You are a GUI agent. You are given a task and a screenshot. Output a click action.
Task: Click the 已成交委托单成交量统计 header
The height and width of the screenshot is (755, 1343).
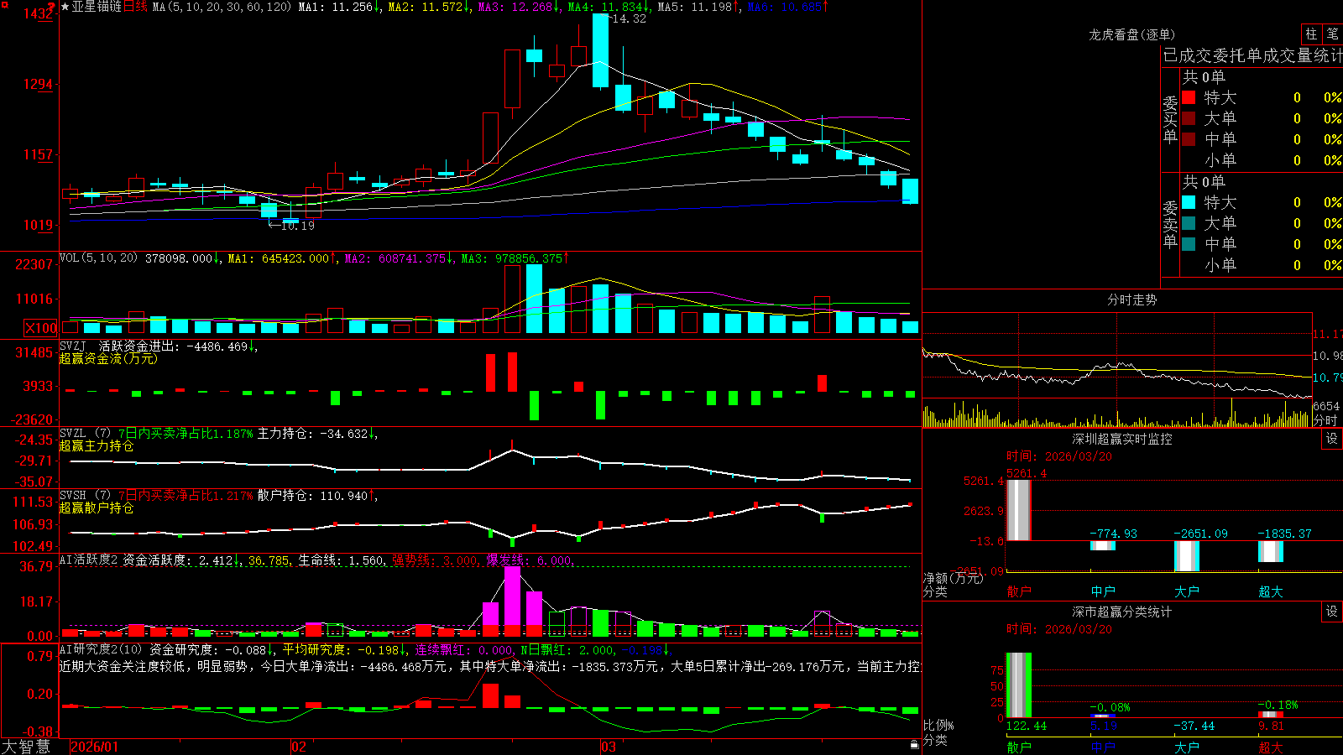tap(1252, 55)
